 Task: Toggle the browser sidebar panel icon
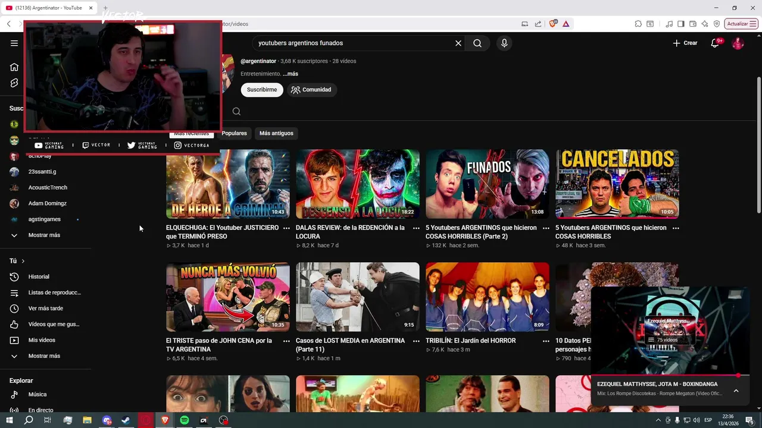(x=681, y=24)
